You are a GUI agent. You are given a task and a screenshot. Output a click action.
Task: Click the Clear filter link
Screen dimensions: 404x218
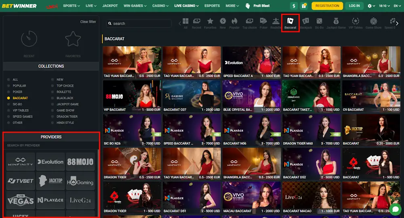[88, 22]
